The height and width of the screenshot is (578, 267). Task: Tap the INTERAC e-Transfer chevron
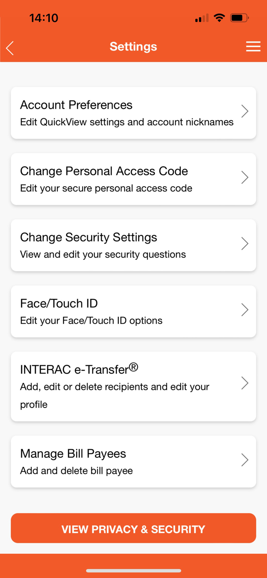pyautogui.click(x=245, y=383)
